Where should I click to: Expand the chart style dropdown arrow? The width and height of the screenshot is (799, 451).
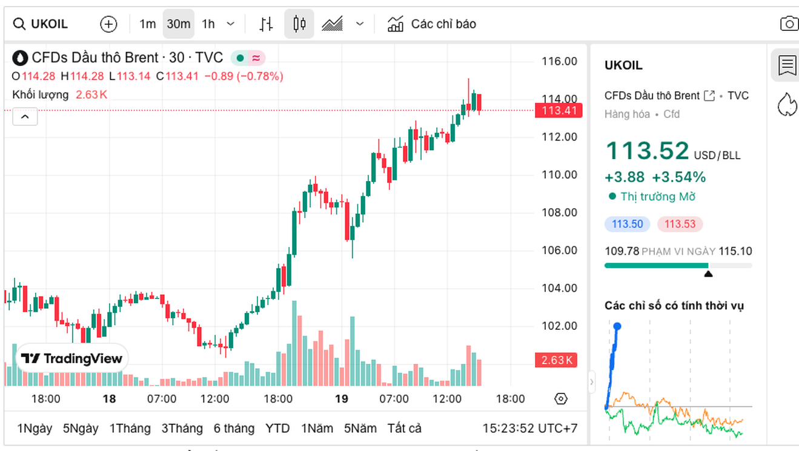(x=360, y=24)
